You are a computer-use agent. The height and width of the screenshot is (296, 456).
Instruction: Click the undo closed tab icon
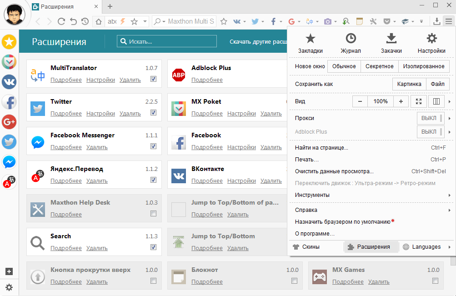click(x=73, y=21)
